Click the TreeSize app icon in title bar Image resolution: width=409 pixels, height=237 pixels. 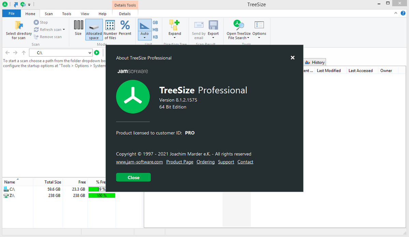(x=5, y=4)
